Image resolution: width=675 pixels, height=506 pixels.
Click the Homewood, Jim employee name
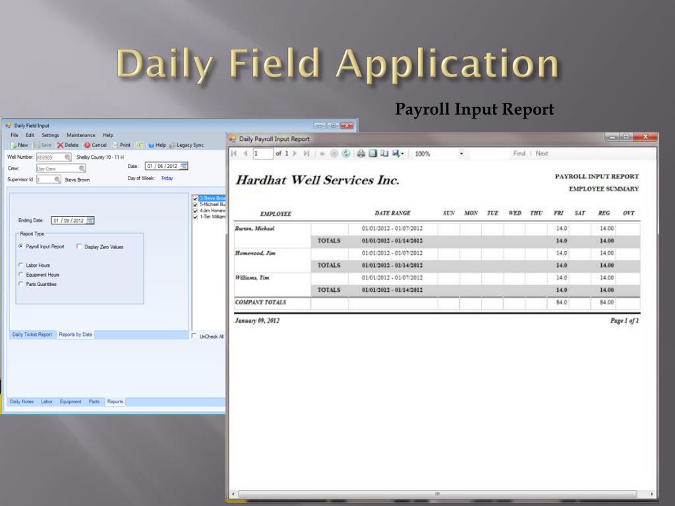point(255,253)
